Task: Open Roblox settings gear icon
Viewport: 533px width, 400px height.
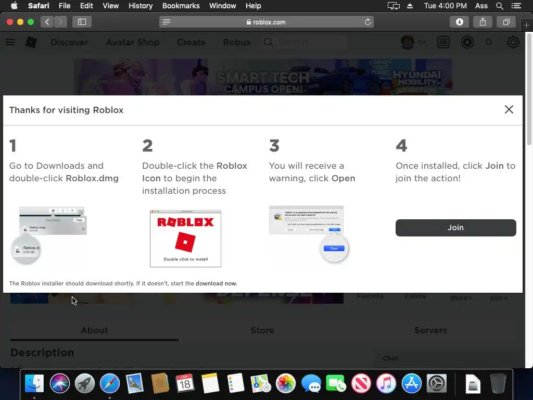Action: pos(513,42)
